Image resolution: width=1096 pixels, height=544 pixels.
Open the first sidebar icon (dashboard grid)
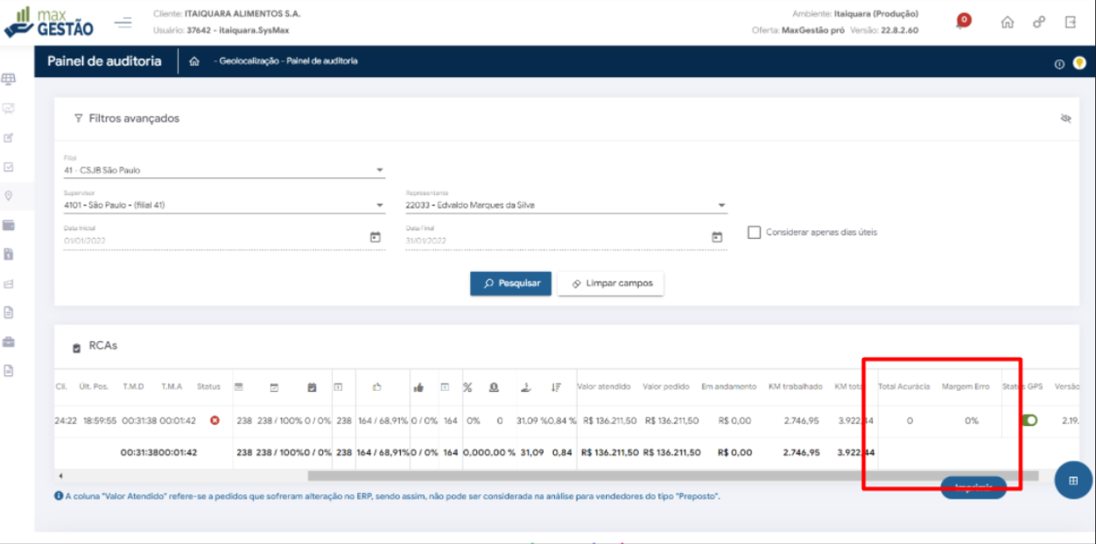coord(9,80)
